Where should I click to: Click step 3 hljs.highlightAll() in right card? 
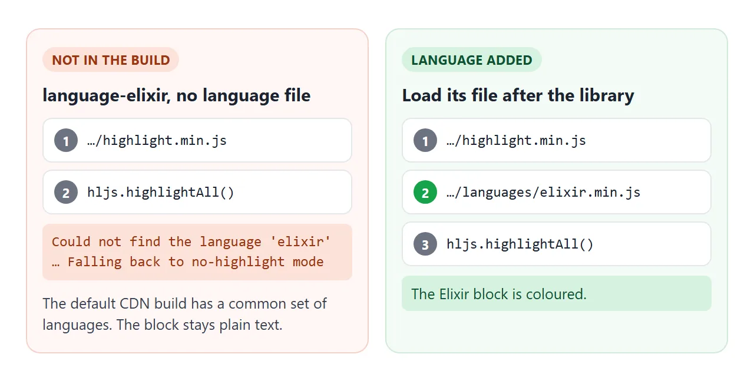557,244
